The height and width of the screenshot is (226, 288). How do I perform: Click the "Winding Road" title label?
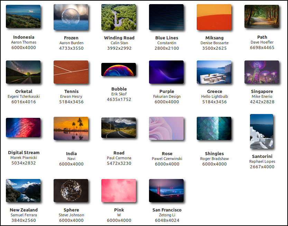pyautogui.click(x=119, y=38)
